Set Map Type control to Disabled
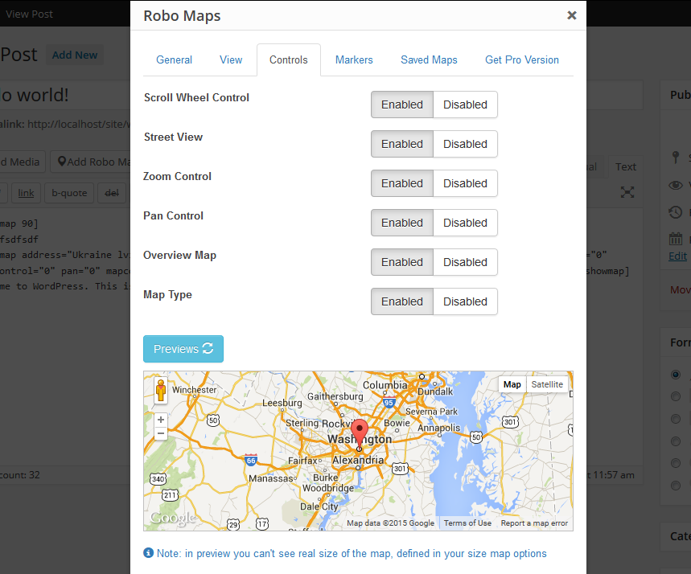 (466, 301)
